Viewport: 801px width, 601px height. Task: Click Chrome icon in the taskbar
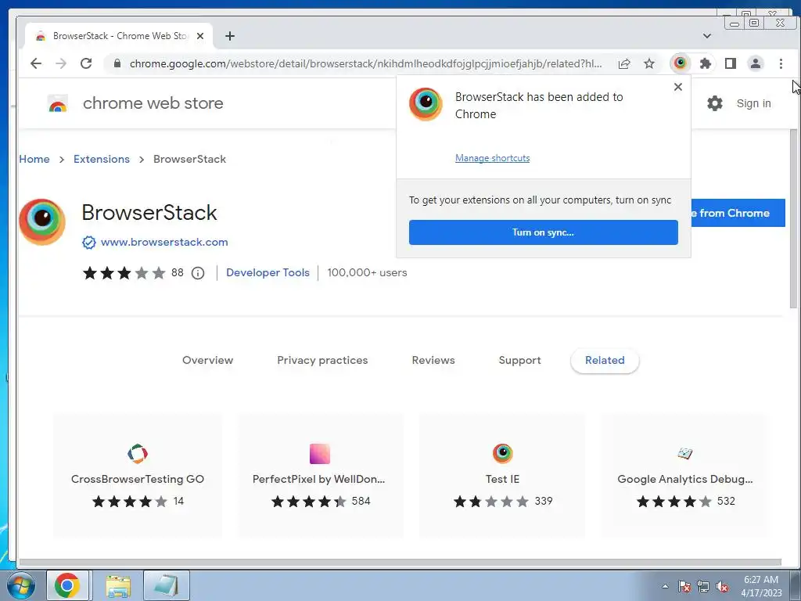coord(67,585)
